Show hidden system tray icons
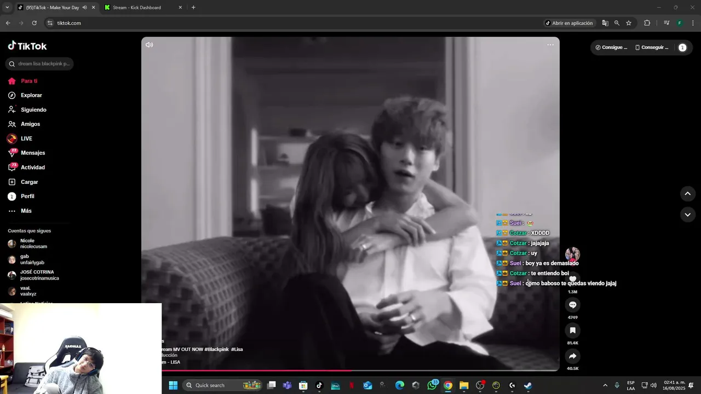 pos(605,385)
